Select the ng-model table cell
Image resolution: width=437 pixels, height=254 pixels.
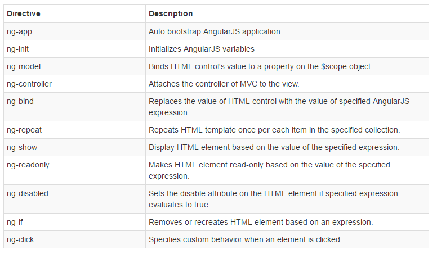click(x=23, y=66)
